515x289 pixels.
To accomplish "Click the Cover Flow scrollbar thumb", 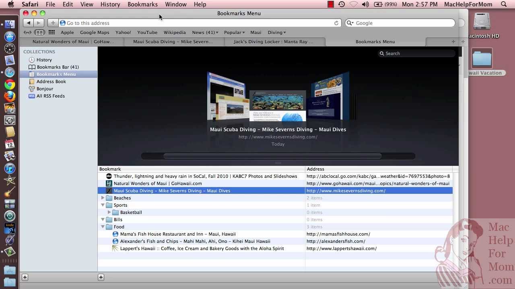I will 272,156.
